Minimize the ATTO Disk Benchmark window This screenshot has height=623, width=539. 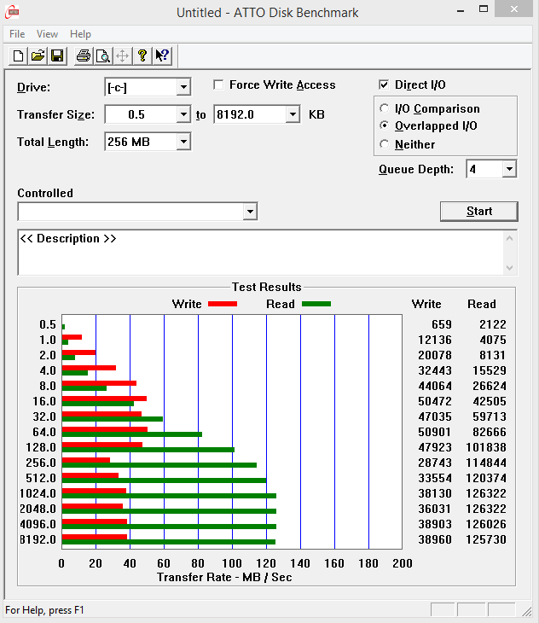(x=461, y=10)
